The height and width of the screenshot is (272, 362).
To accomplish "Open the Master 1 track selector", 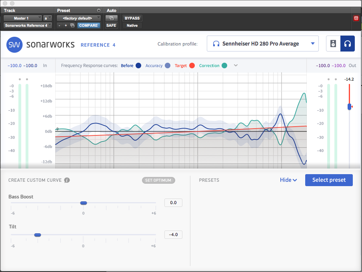I will pos(22,18).
